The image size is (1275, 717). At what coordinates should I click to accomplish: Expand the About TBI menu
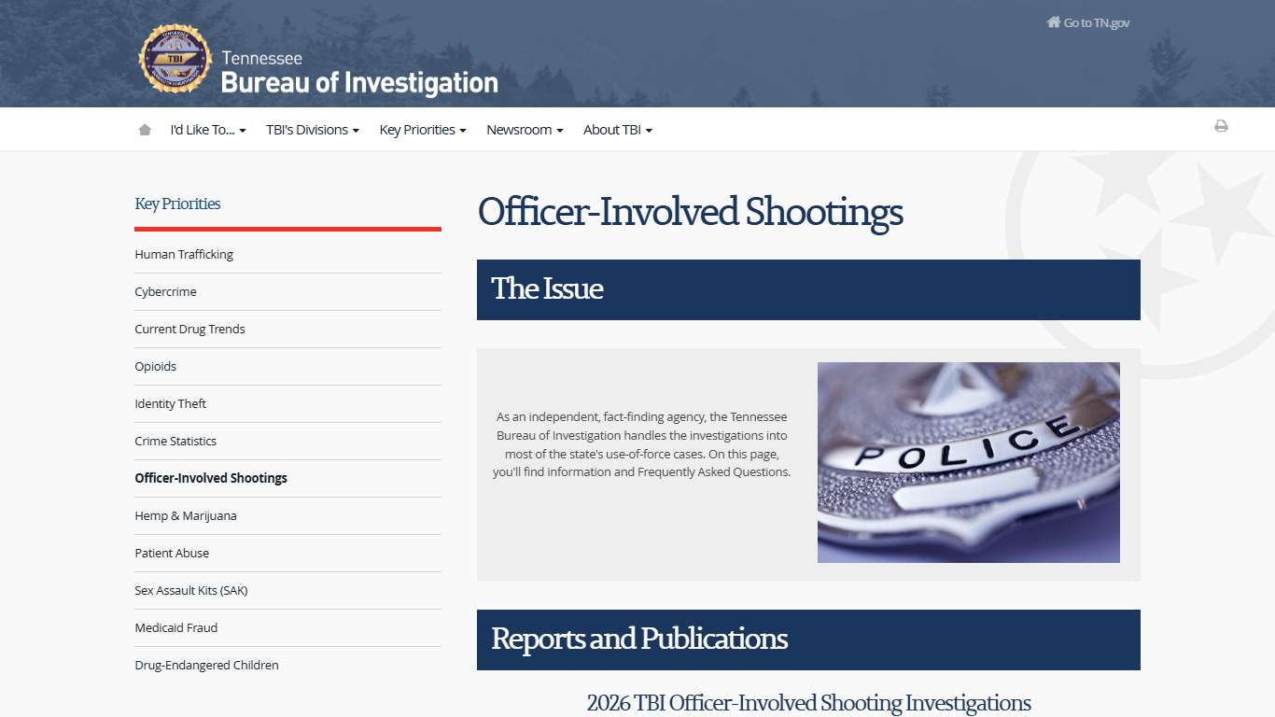point(617,130)
